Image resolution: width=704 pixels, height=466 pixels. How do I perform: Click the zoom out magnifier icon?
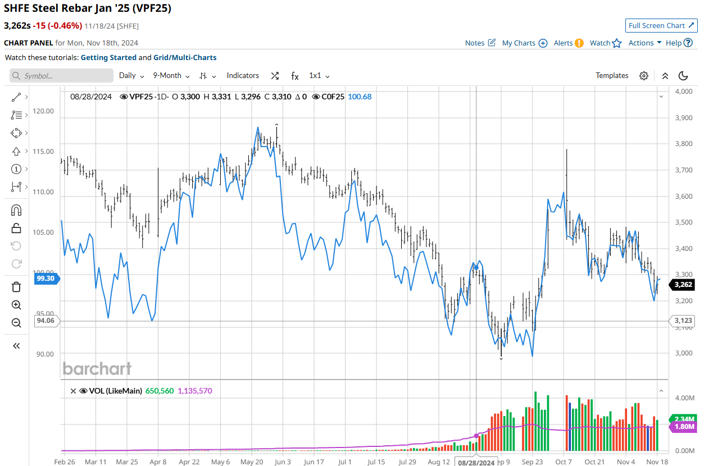pyautogui.click(x=16, y=323)
